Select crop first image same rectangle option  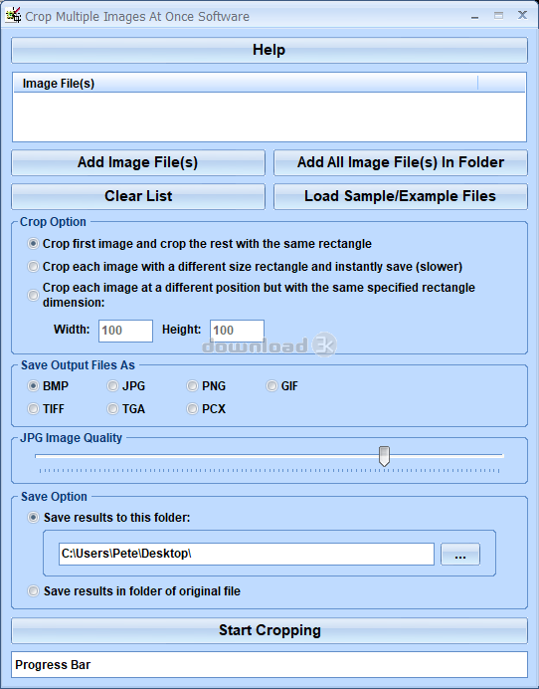click(34, 243)
